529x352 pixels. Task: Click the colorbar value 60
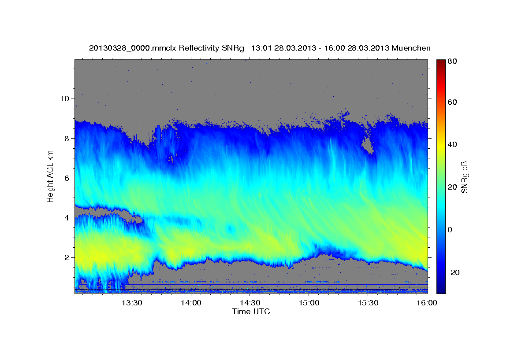(x=452, y=102)
